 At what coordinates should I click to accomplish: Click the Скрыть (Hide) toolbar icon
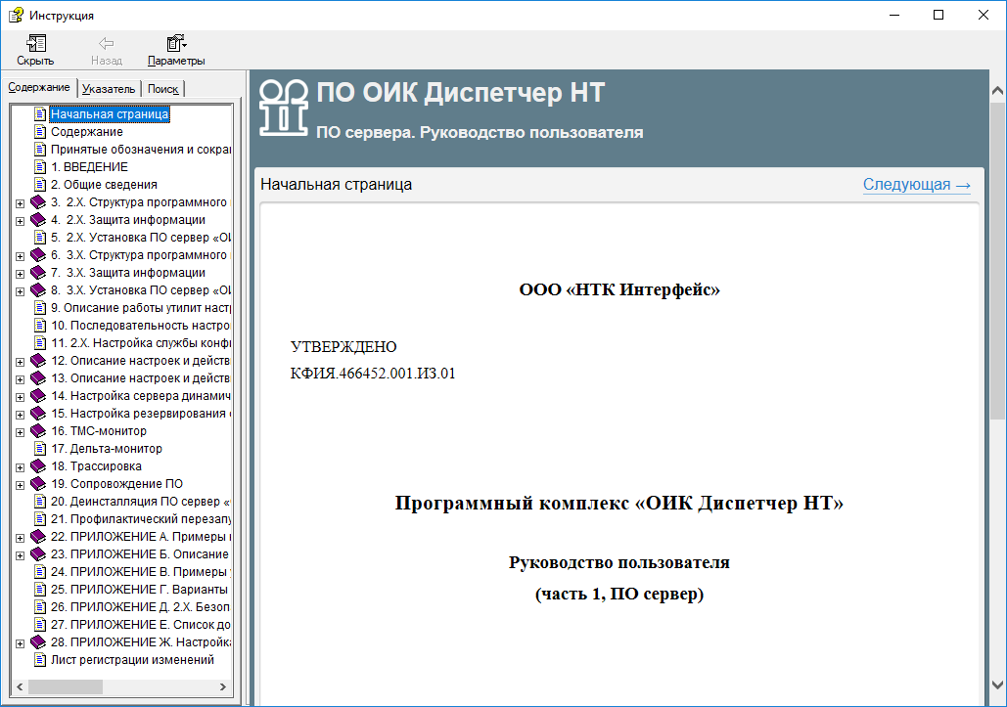coord(35,44)
